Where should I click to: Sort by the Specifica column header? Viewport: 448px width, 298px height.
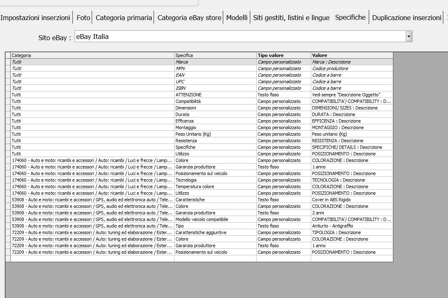(x=216, y=55)
